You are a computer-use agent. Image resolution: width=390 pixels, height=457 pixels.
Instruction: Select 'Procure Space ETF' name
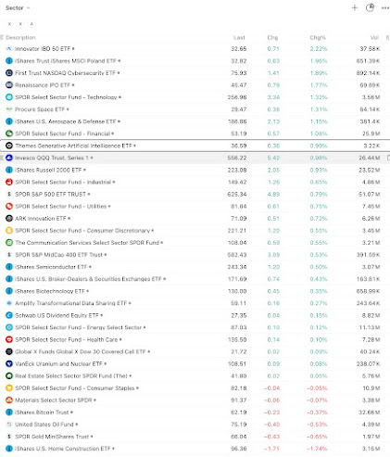click(x=40, y=109)
